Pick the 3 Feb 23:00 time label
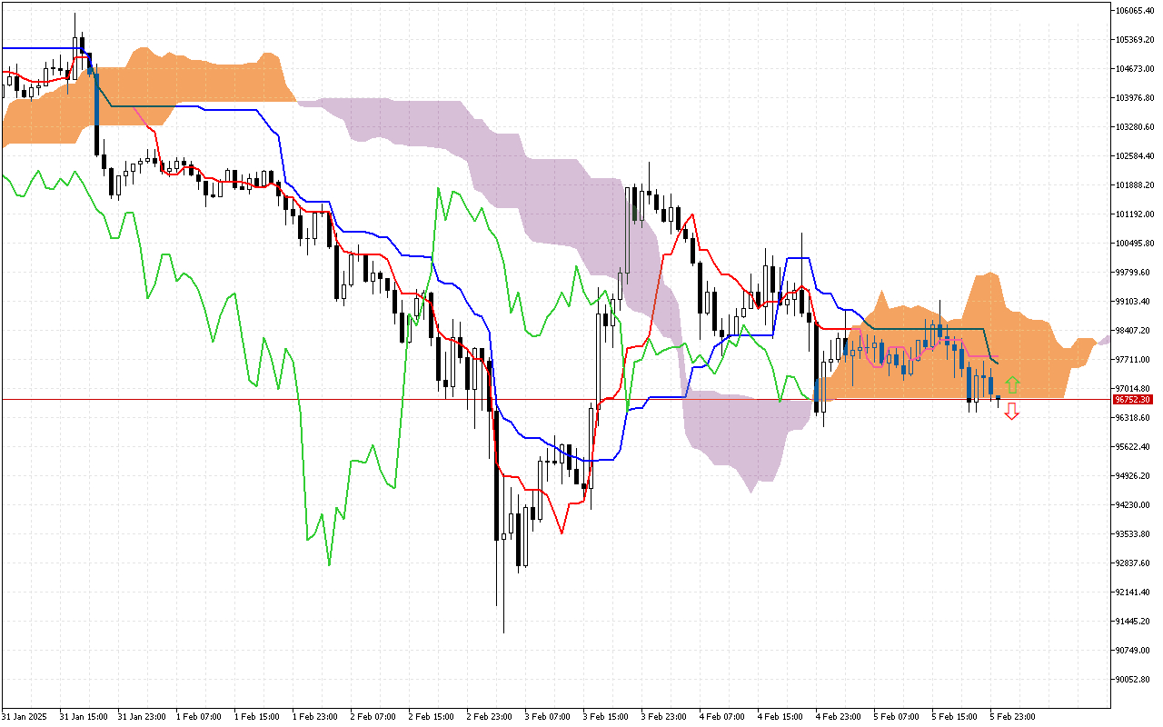Viewport: 1163px width, 727px height. [x=664, y=716]
